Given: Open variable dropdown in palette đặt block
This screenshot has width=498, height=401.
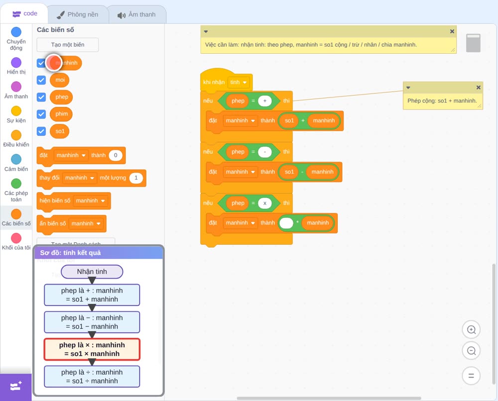Looking at the screenshot, I should (71, 155).
